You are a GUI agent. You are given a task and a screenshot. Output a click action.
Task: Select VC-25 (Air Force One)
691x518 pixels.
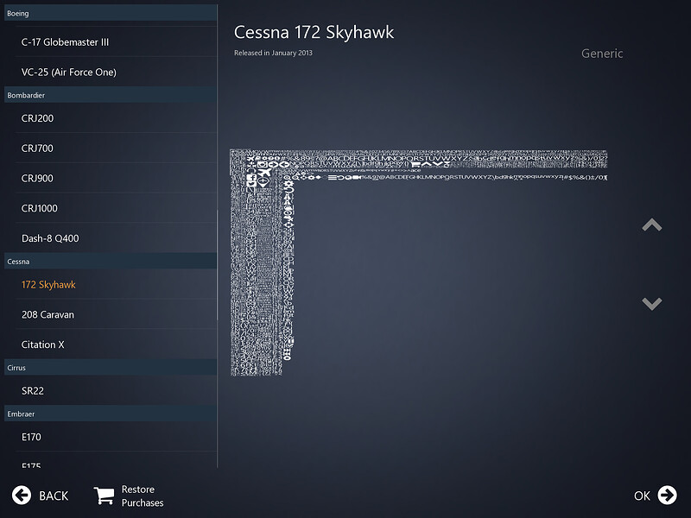[x=117, y=72]
